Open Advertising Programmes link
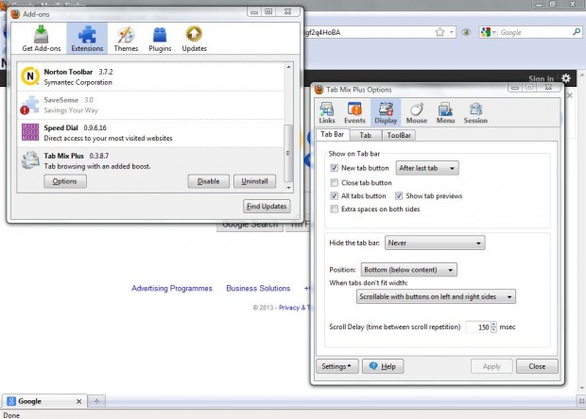This screenshot has width=586, height=419. [x=172, y=289]
